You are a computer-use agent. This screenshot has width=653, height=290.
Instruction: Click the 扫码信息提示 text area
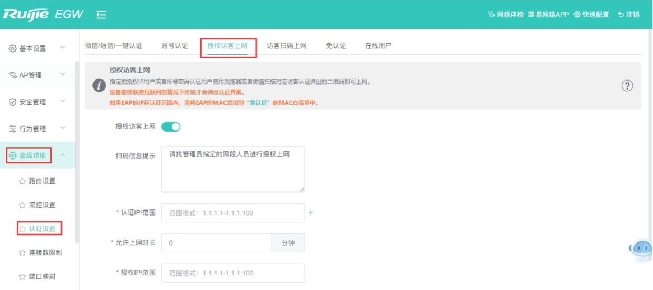(233, 170)
